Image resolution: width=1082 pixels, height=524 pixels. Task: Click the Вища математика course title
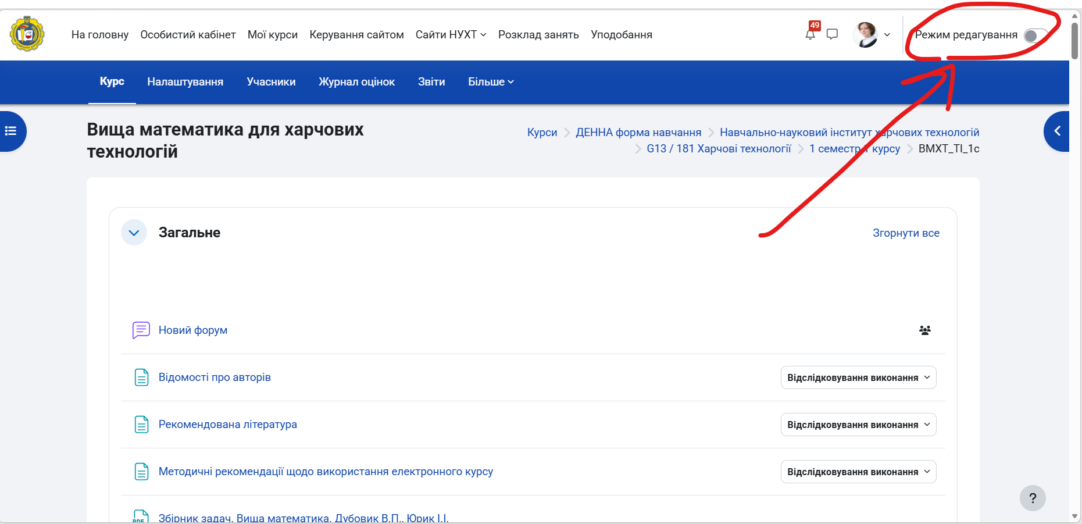225,140
